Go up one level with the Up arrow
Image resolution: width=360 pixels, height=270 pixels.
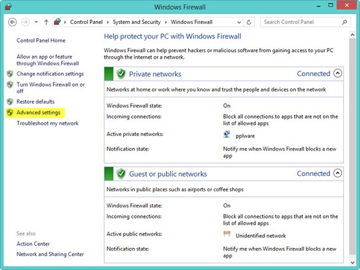[46, 22]
